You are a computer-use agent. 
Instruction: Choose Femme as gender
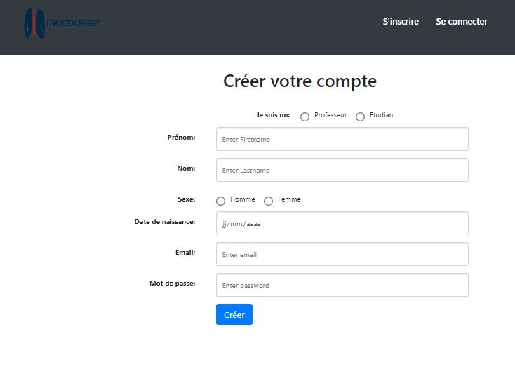(x=268, y=201)
